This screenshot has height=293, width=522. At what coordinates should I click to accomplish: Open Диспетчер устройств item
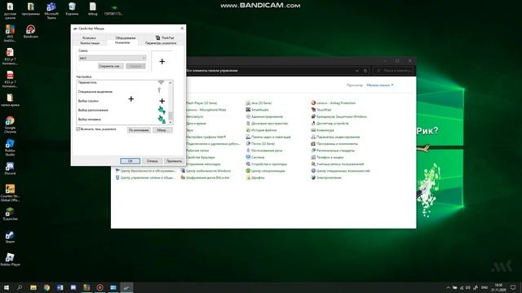(x=330, y=123)
